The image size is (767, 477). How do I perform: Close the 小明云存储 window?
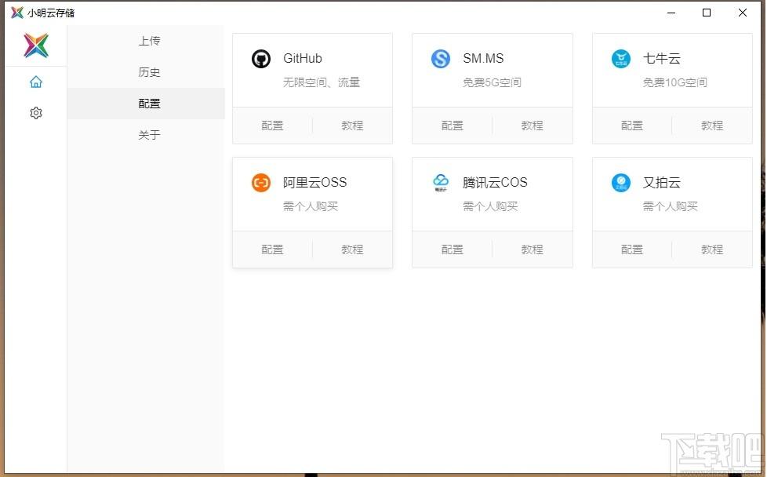(743, 13)
